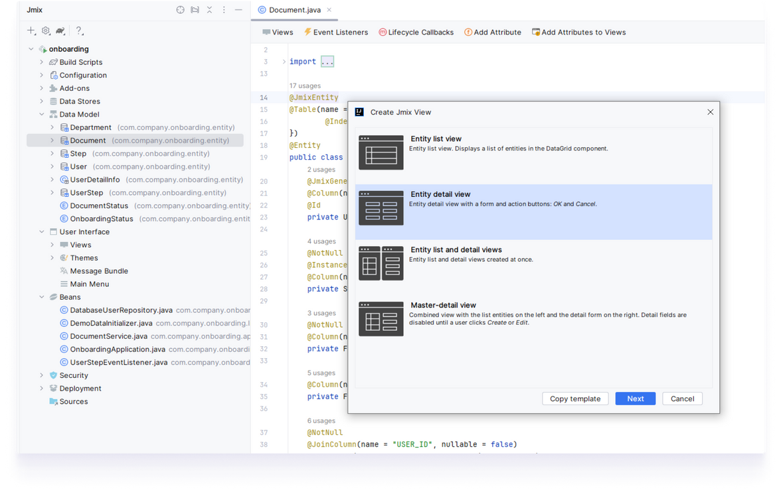This screenshot has width=781, height=494.
Task: Collapse the Beans node
Action: pos(42,297)
